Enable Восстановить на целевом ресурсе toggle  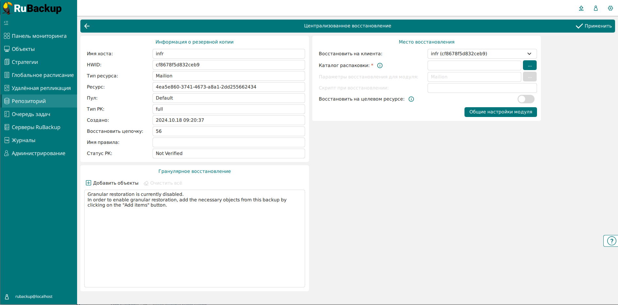click(x=526, y=99)
